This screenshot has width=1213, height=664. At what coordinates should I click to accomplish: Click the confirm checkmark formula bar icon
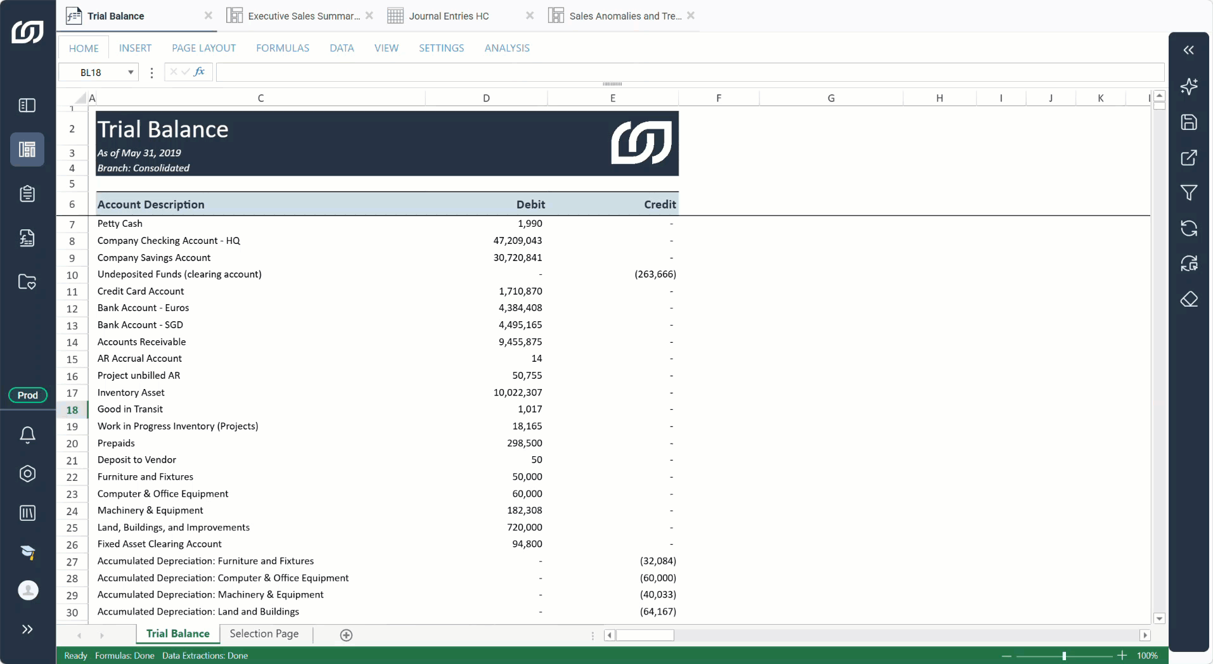(186, 72)
